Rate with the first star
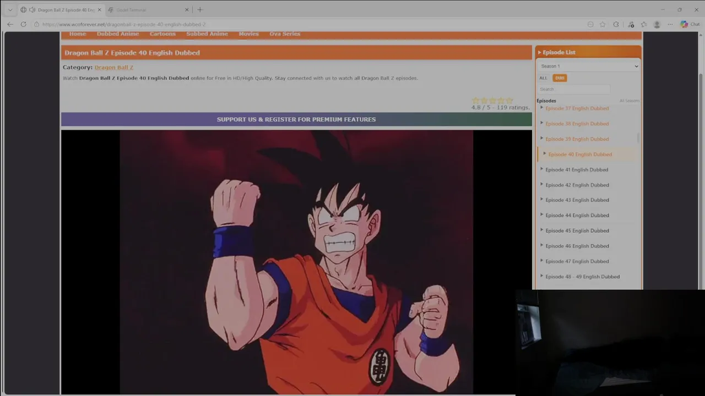 pyautogui.click(x=476, y=101)
